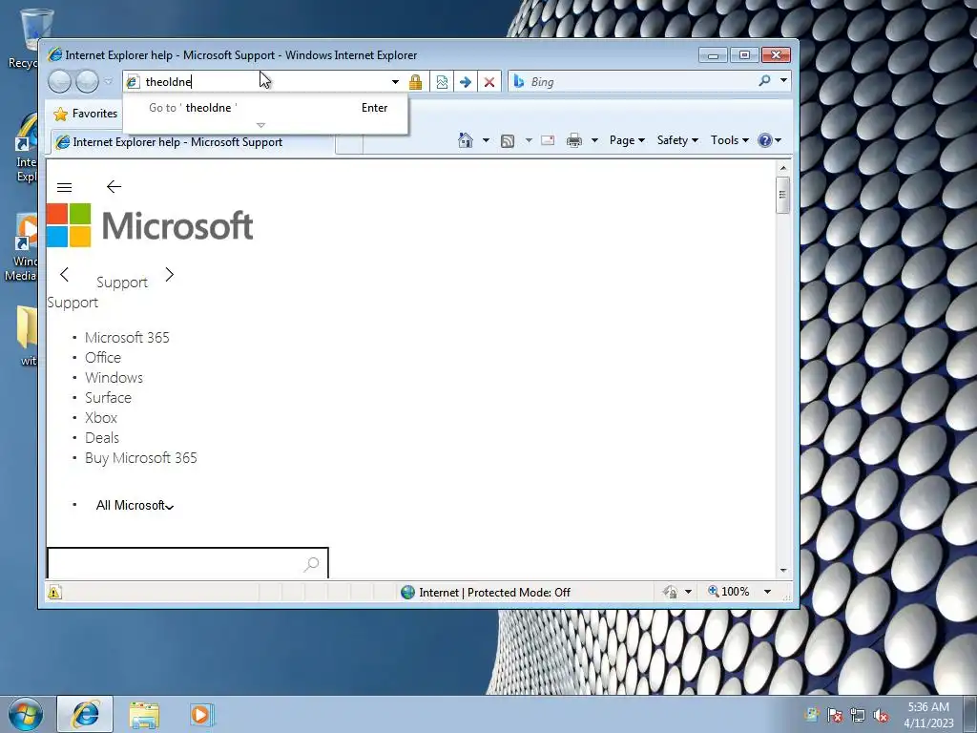Click the Favorites button label
The height and width of the screenshot is (733, 977).
tap(94, 114)
